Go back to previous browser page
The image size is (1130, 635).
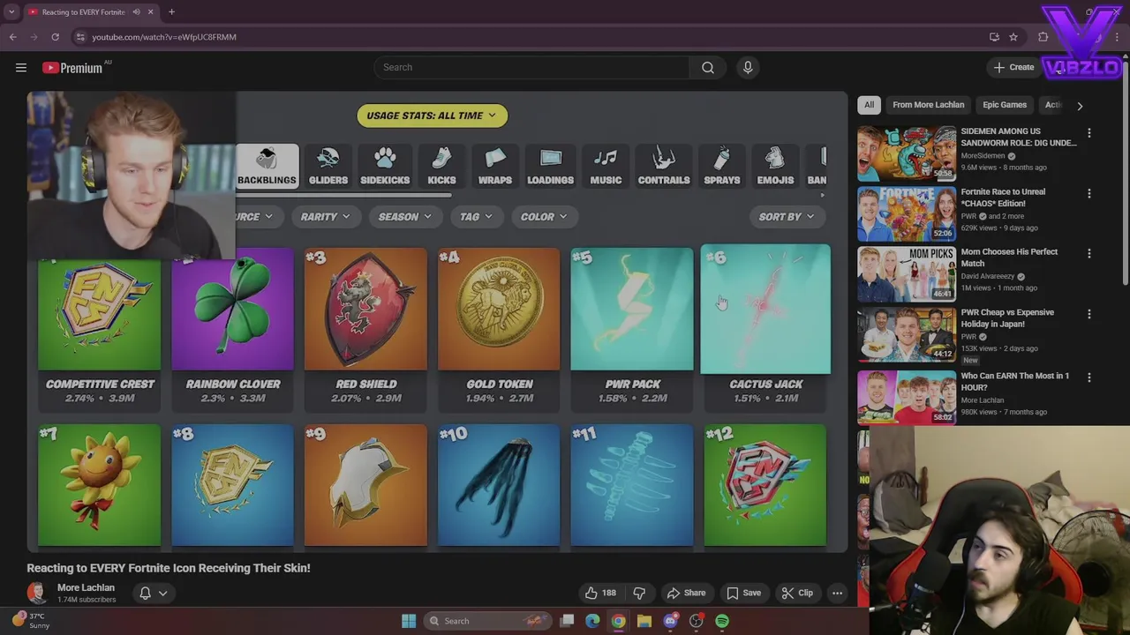tap(12, 37)
